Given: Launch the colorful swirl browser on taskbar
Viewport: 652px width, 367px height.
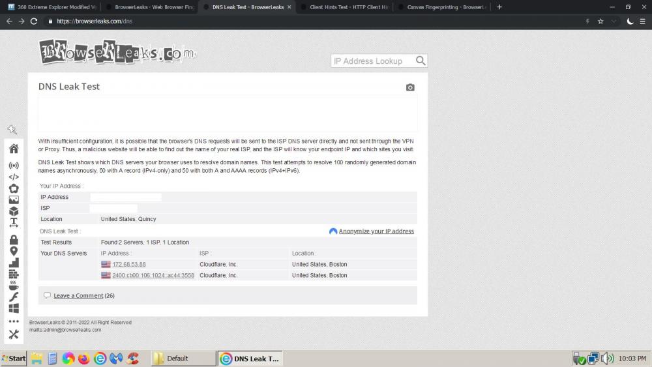Looking at the screenshot, I should [68, 359].
